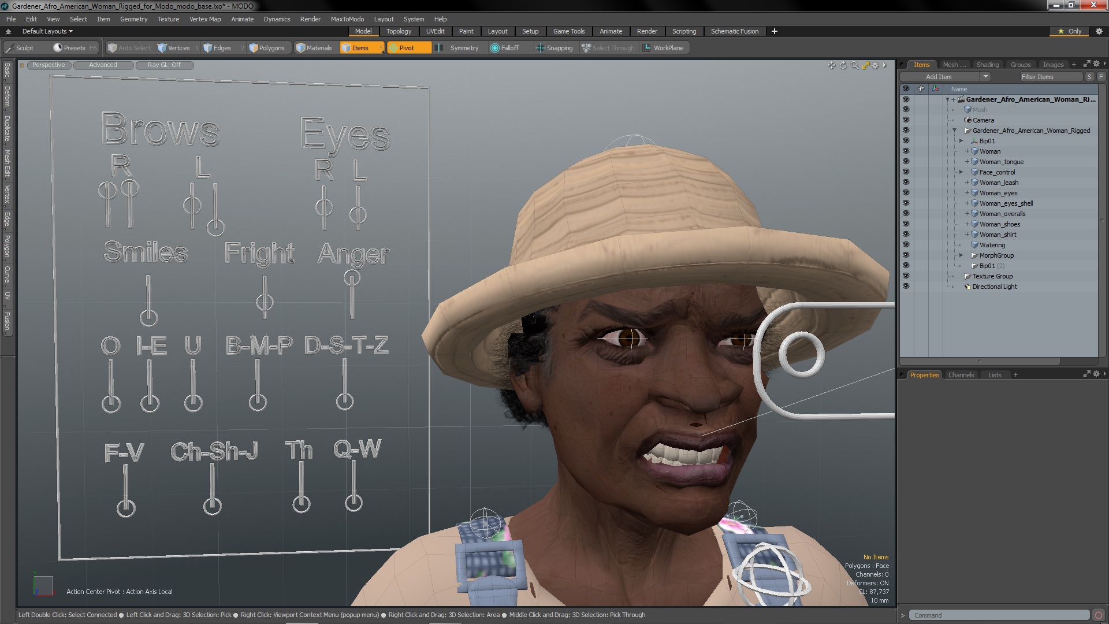Toggle Ray GL off/on
The height and width of the screenshot is (624, 1109).
(x=164, y=65)
